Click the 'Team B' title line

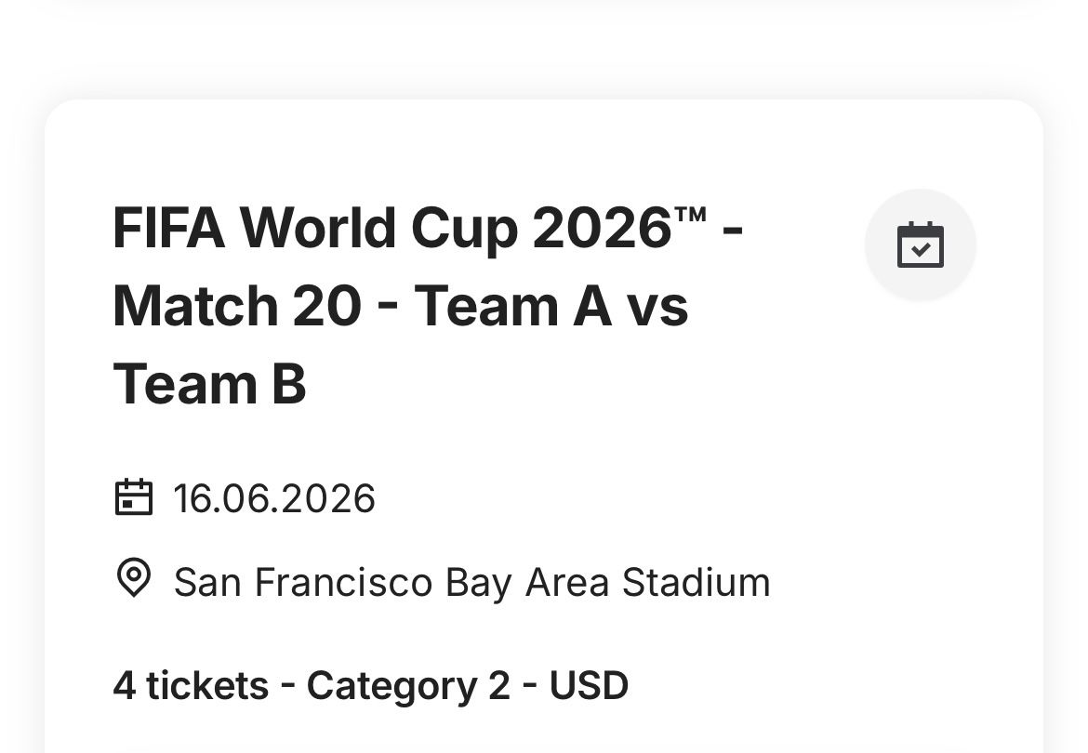coord(209,384)
